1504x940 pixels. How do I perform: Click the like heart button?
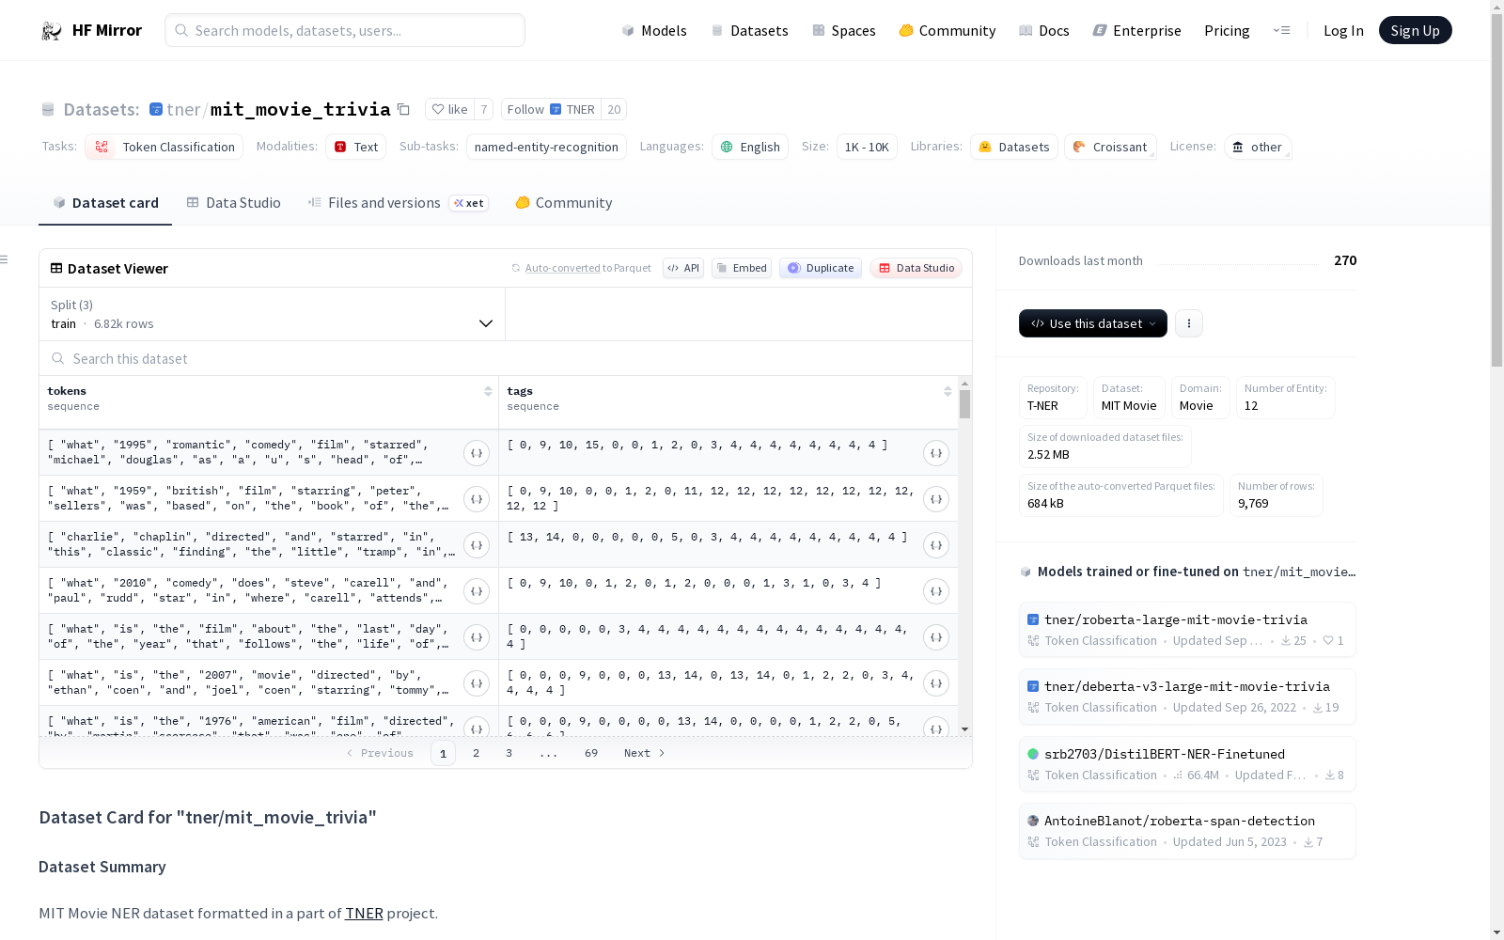point(449,109)
